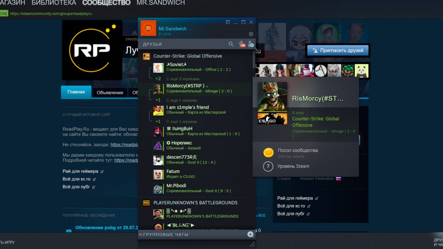The image size is (443, 249).
Task: Select first PUBG friend with stars name
Action: click(x=195, y=214)
